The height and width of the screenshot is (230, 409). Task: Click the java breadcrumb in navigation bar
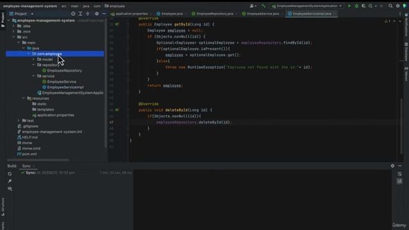tap(86, 6)
